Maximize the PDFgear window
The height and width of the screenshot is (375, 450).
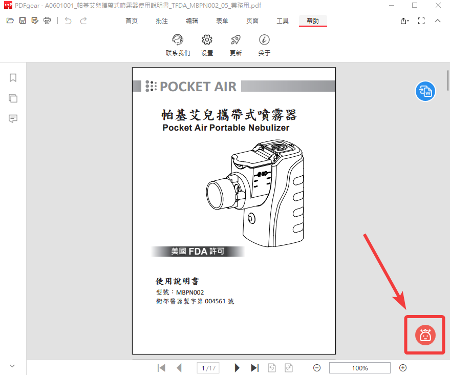click(x=415, y=5)
